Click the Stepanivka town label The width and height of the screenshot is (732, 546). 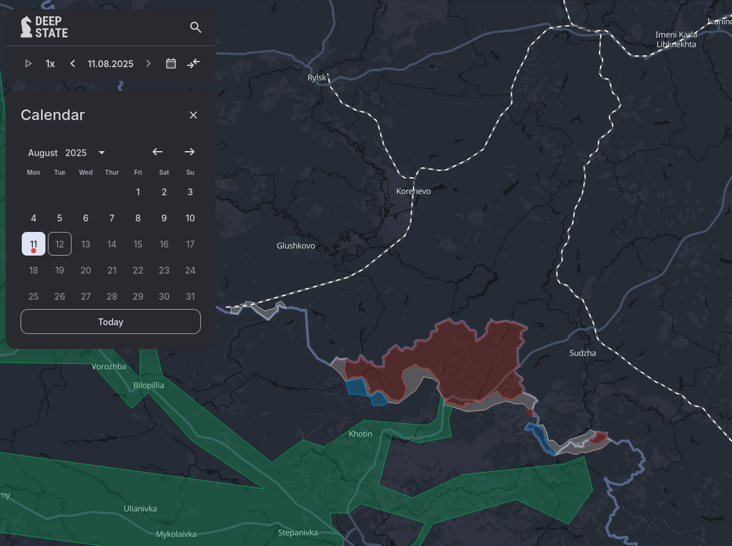pos(298,532)
